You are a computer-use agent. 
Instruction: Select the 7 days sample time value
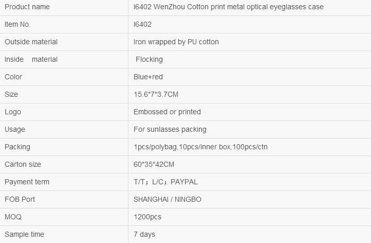[144, 234]
